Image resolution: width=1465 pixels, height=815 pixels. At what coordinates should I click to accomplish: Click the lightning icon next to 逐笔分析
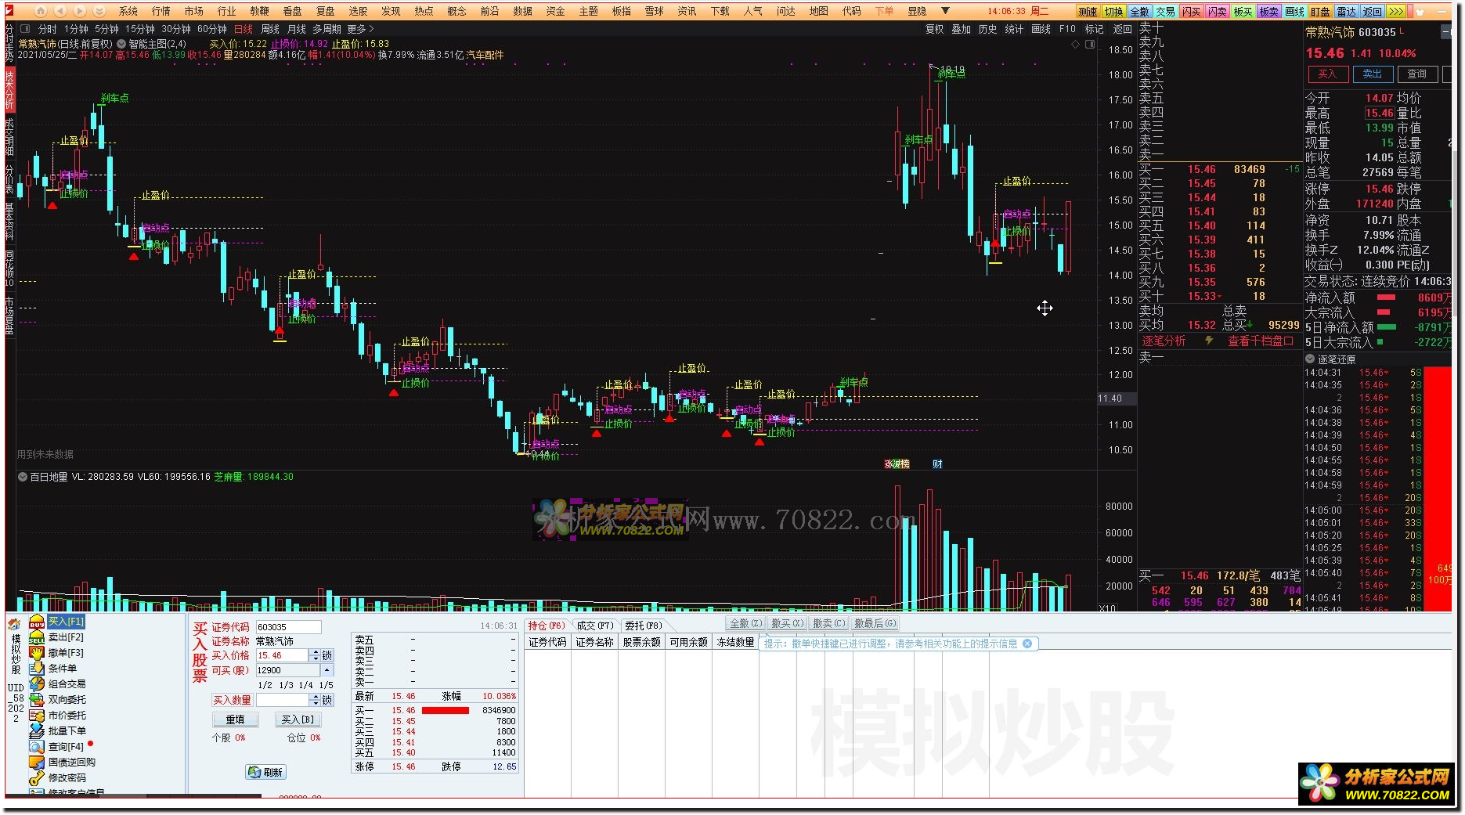(1209, 341)
